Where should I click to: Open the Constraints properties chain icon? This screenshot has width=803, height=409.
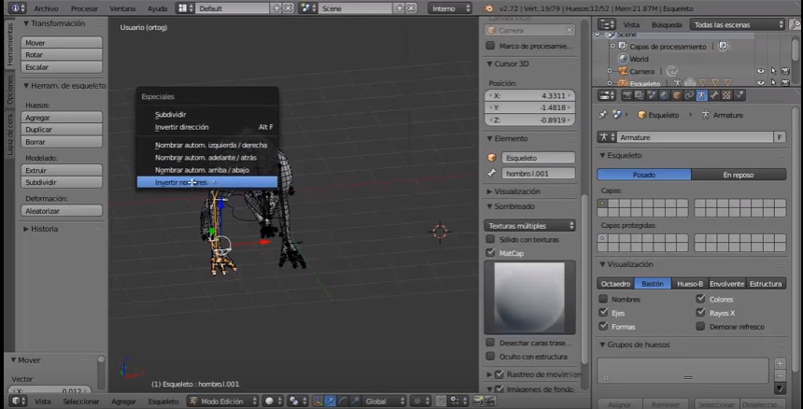pyautogui.click(x=688, y=95)
